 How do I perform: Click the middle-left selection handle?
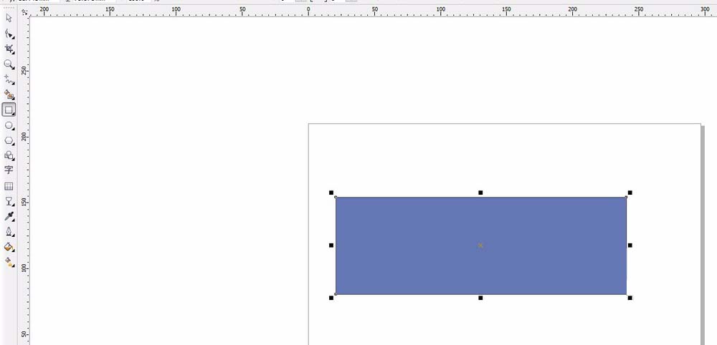click(331, 246)
